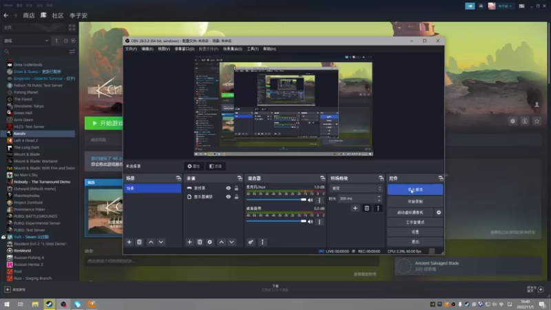Viewport: 551px width, 310px height.
Task: Remove scene with Scenes panel trash icon
Action: point(139,242)
